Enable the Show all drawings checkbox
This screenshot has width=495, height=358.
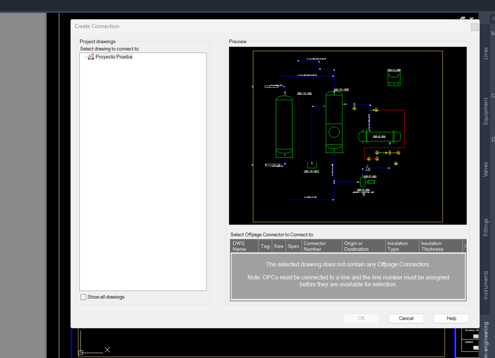(x=83, y=297)
